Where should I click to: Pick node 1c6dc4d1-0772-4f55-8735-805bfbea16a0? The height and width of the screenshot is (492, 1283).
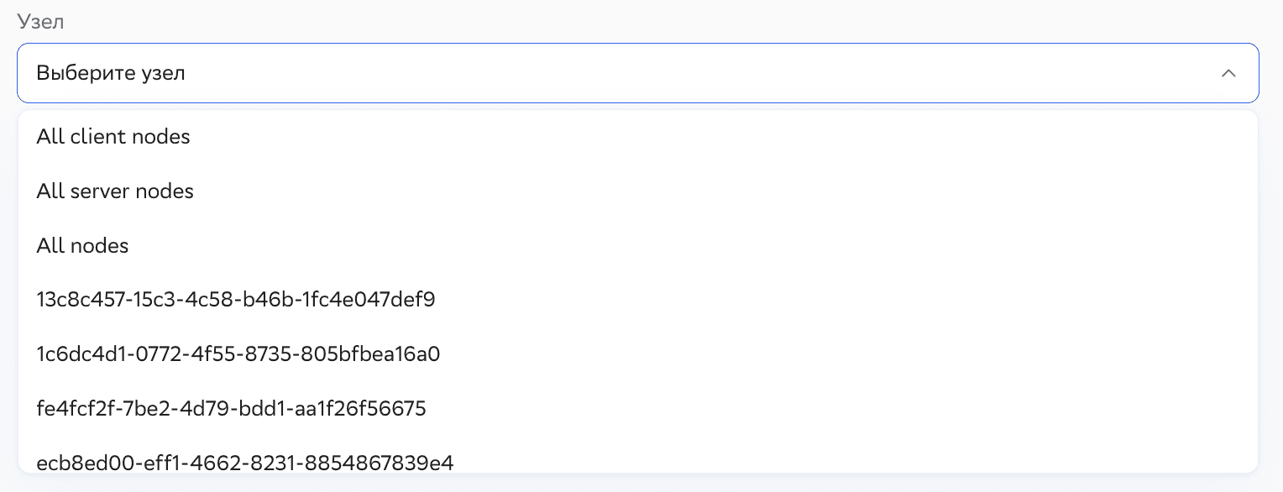(x=238, y=354)
